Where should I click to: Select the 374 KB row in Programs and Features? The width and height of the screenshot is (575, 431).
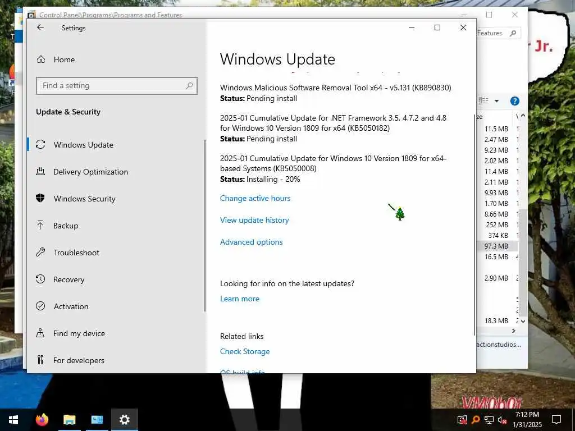(499, 236)
